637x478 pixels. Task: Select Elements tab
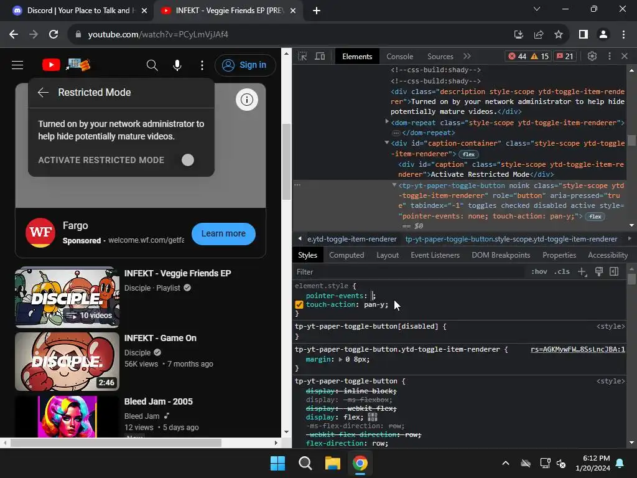coord(357,57)
